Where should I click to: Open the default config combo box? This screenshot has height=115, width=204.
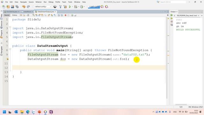[x=43, y=7]
